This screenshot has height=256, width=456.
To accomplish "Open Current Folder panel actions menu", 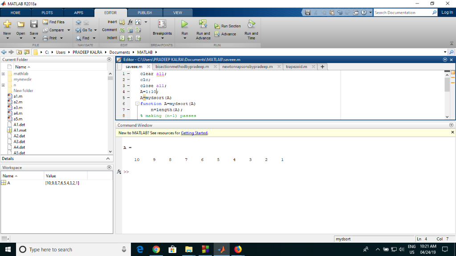I will [x=109, y=60].
